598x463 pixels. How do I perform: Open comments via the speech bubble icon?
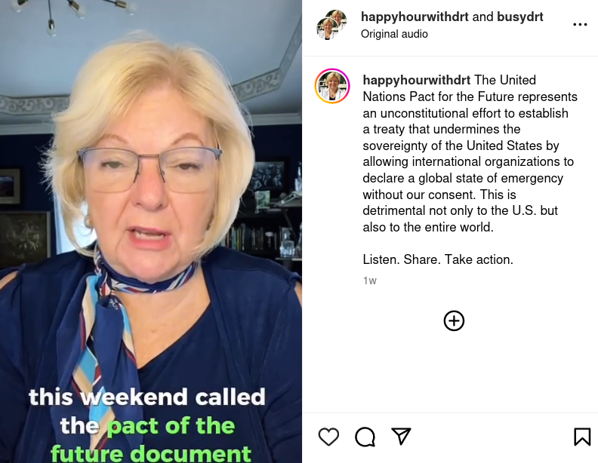click(x=365, y=437)
